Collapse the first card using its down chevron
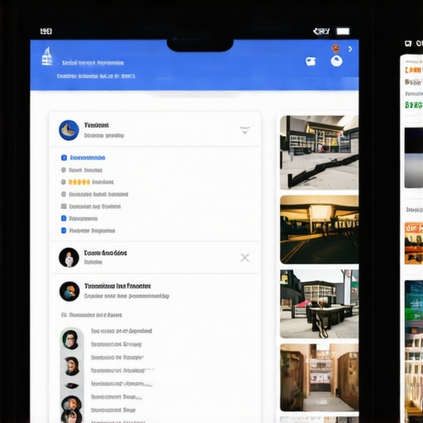The image size is (423, 423). tap(245, 131)
